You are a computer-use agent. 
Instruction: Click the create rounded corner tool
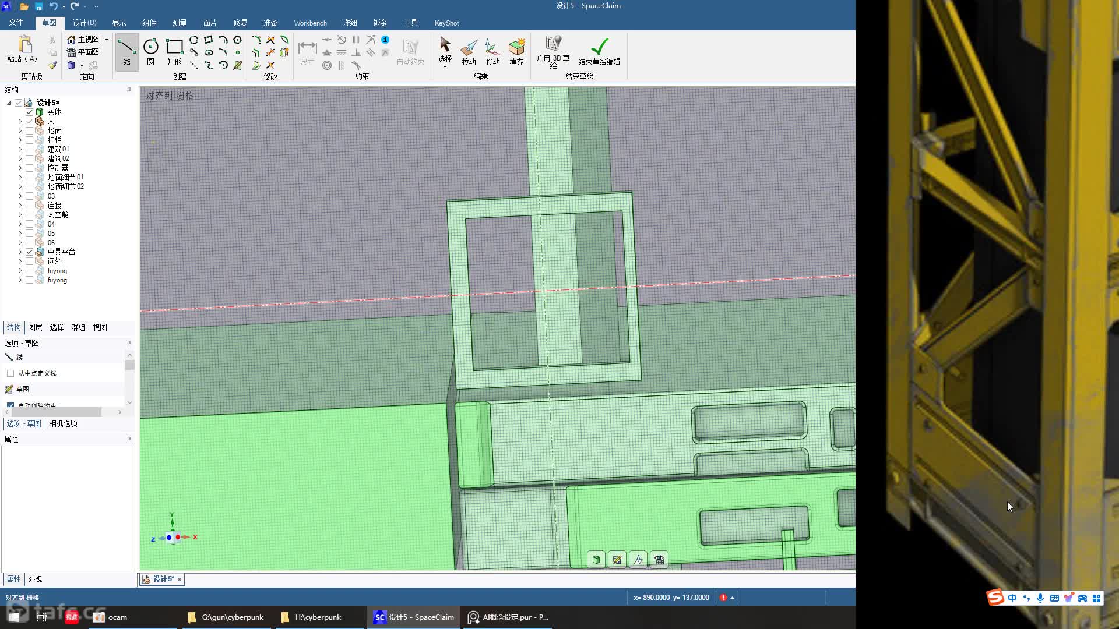(x=256, y=40)
